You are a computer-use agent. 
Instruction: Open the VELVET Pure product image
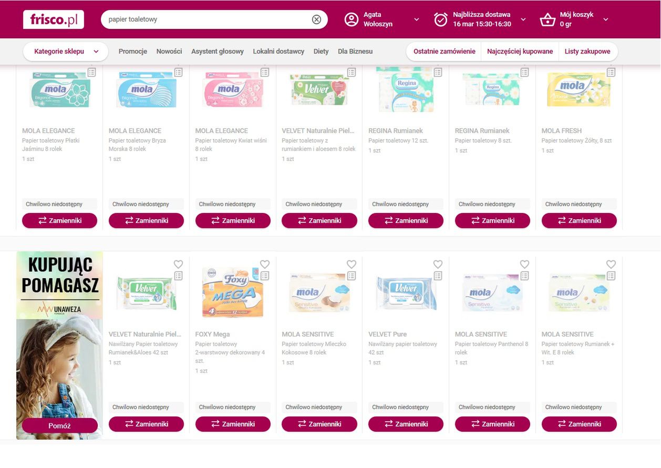click(406, 292)
